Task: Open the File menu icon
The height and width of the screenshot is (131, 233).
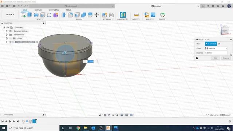Action: [x=8, y=6]
